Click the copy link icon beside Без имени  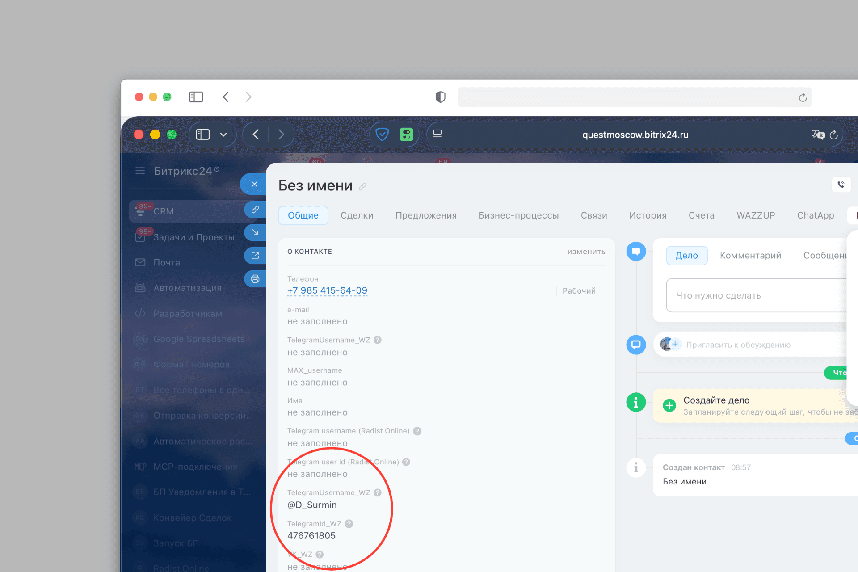362,187
